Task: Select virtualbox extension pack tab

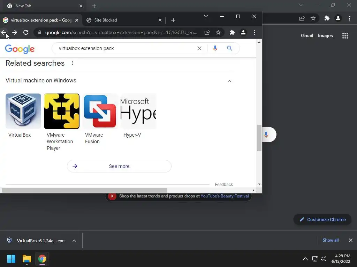Action: point(41,20)
